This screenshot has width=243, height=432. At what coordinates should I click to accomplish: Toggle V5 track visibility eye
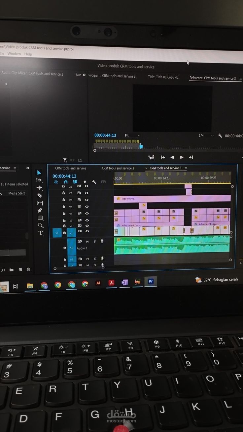click(87, 207)
